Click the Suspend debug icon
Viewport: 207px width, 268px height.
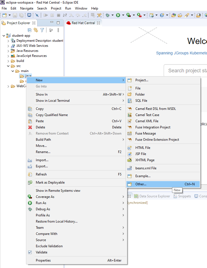click(52, 15)
